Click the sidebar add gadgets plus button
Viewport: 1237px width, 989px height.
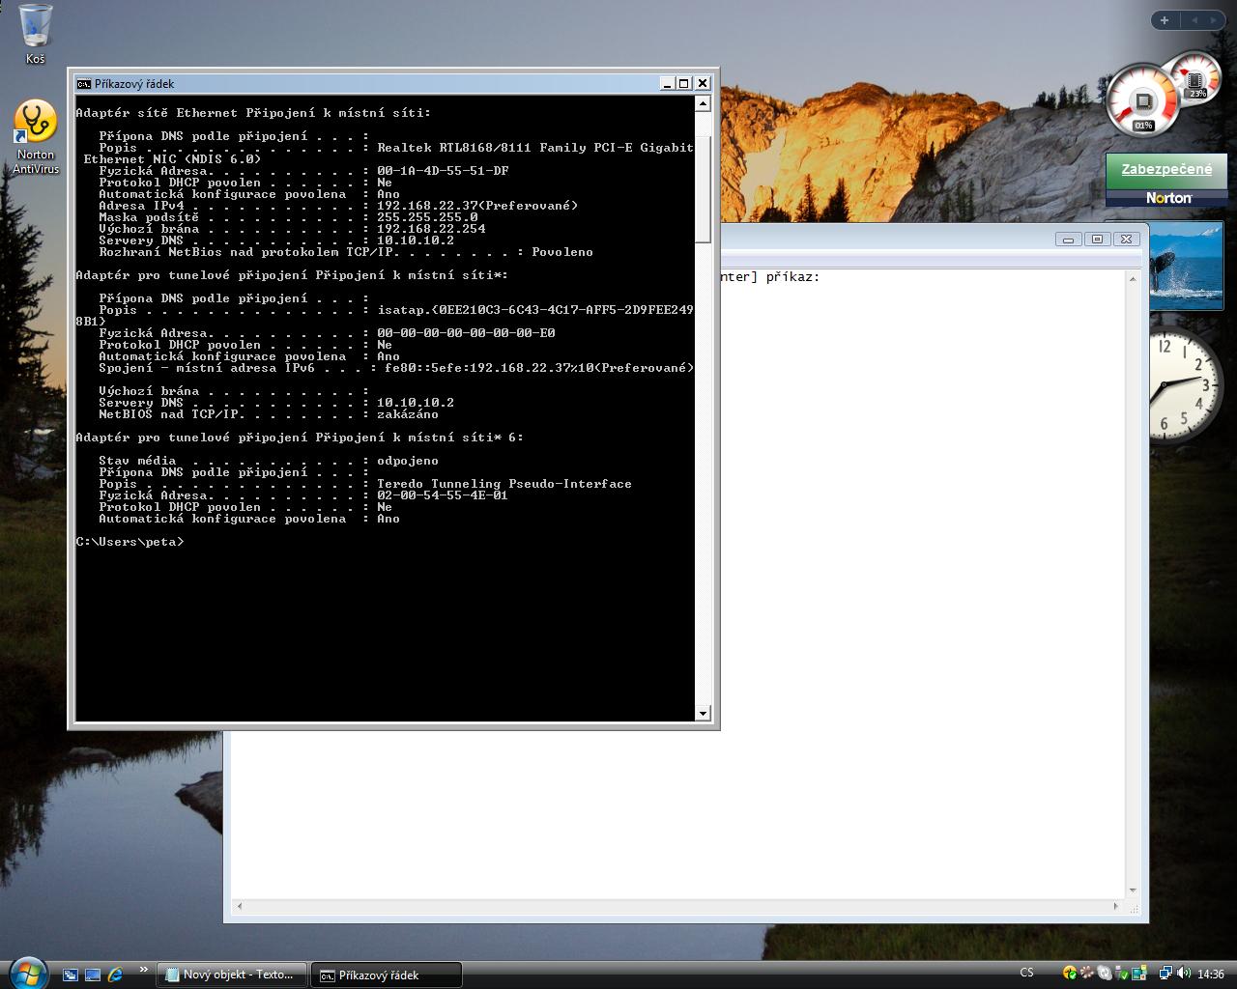(x=1164, y=19)
